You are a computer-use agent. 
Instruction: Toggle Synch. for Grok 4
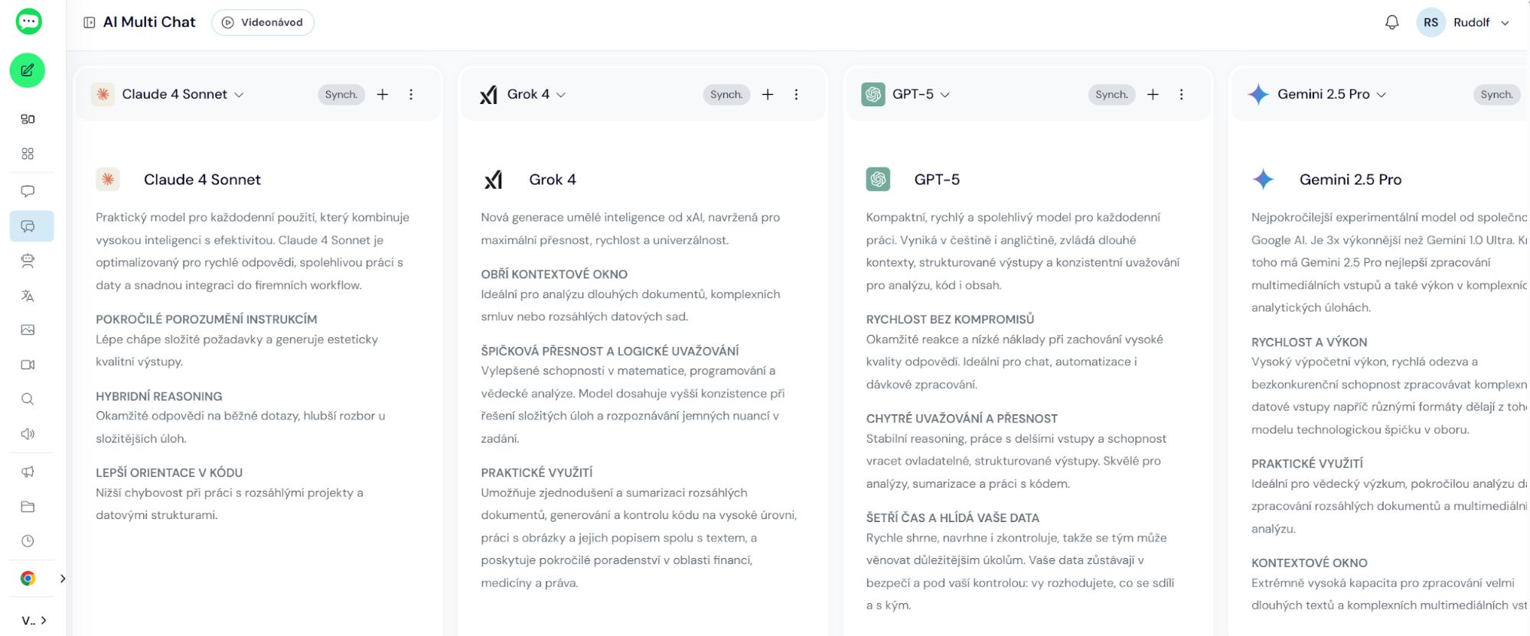[x=726, y=94]
